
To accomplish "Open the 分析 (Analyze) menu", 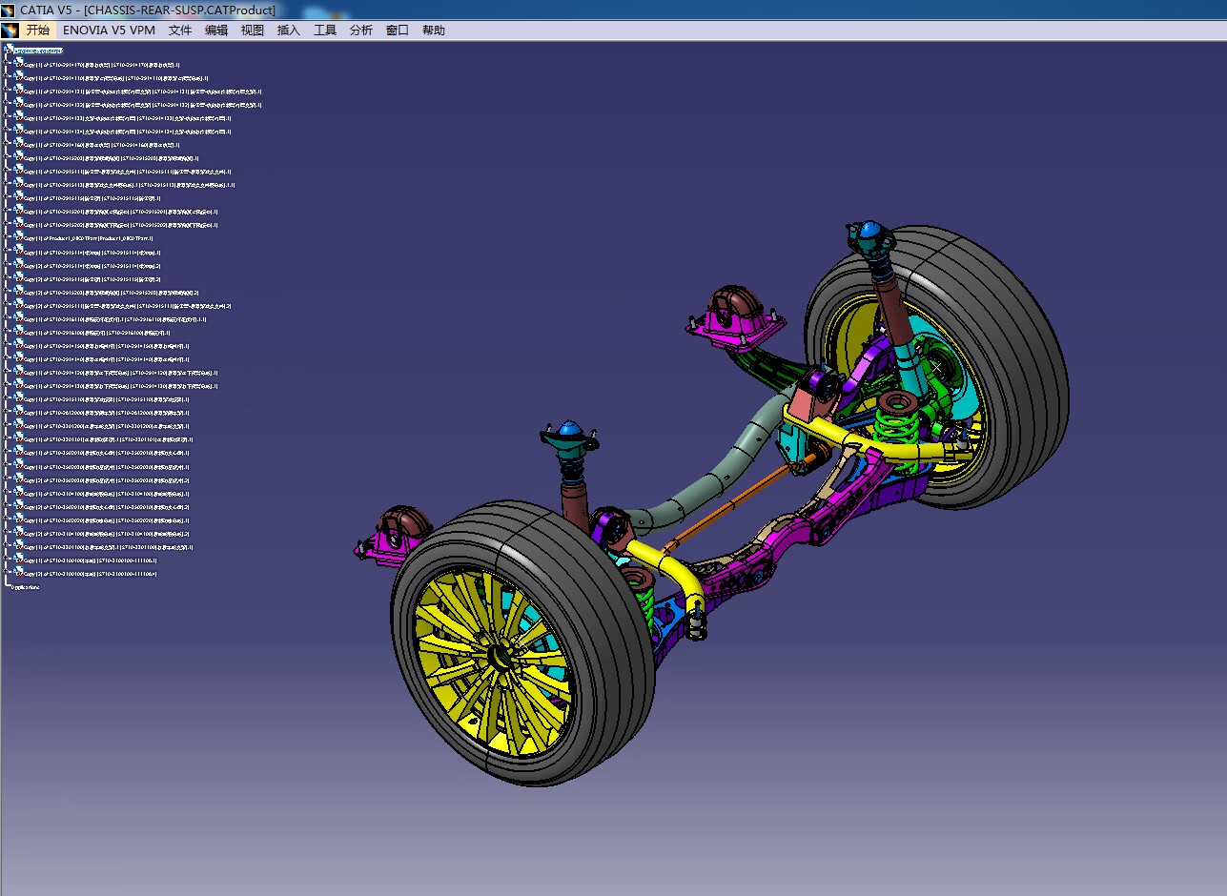I will (x=361, y=31).
